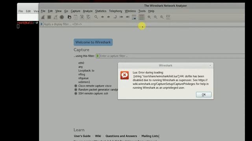Go forward in packet history

[x=109, y=17]
